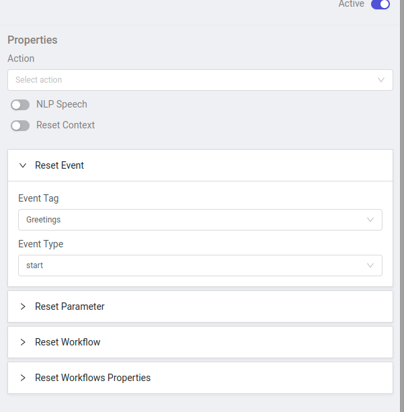
Task: Click the Reset Context label
Action: (x=65, y=125)
